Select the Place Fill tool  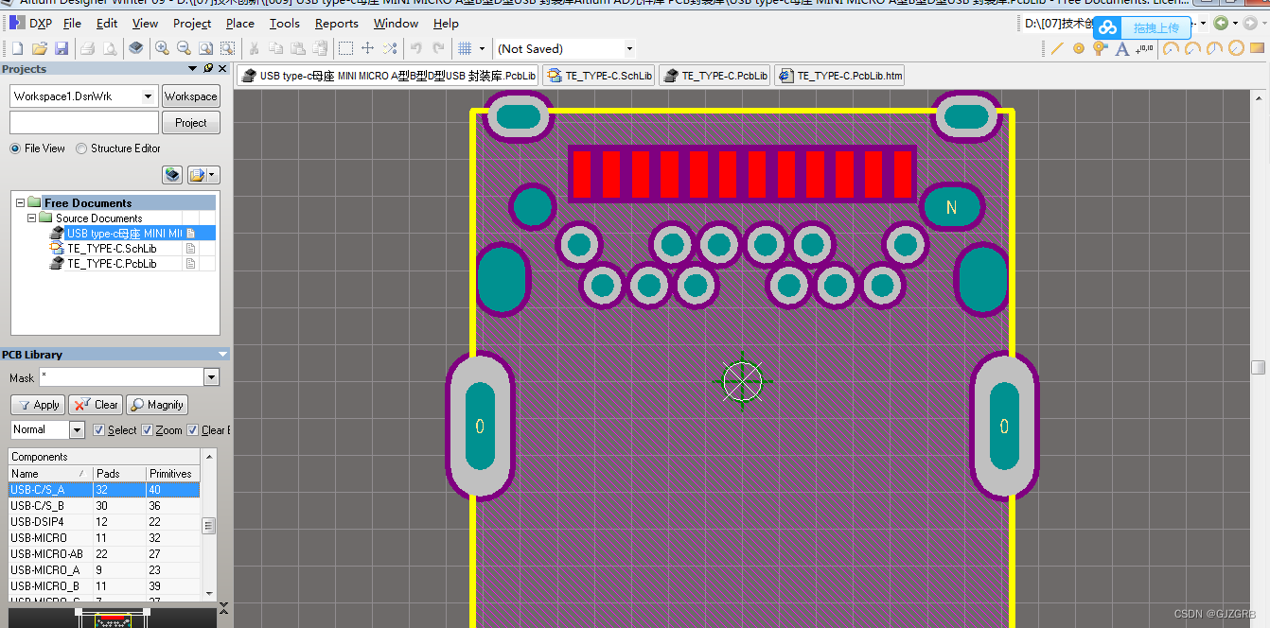click(x=1258, y=48)
